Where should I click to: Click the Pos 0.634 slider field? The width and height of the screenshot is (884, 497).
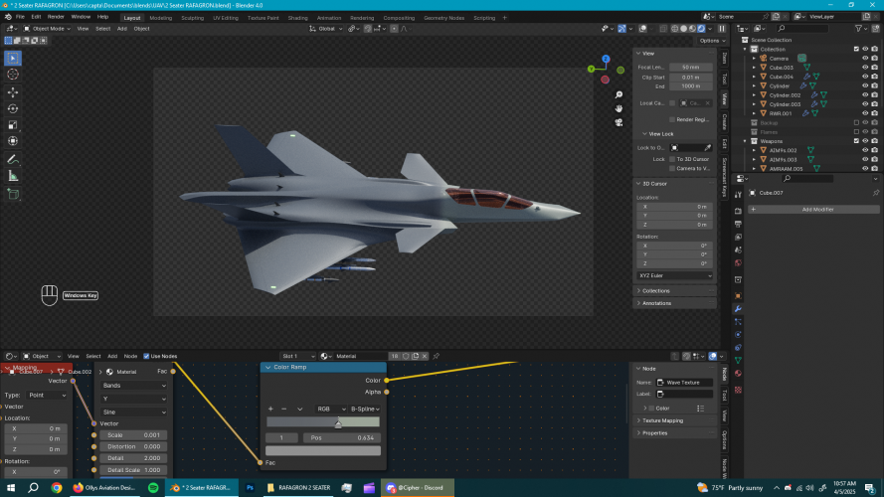(x=342, y=437)
